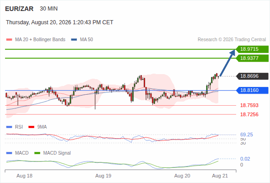Click the Research Trading Central copyright text
This screenshot has height=183, width=270.
pos(232,40)
